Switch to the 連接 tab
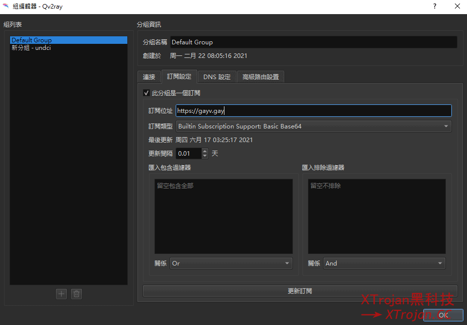 tap(149, 77)
